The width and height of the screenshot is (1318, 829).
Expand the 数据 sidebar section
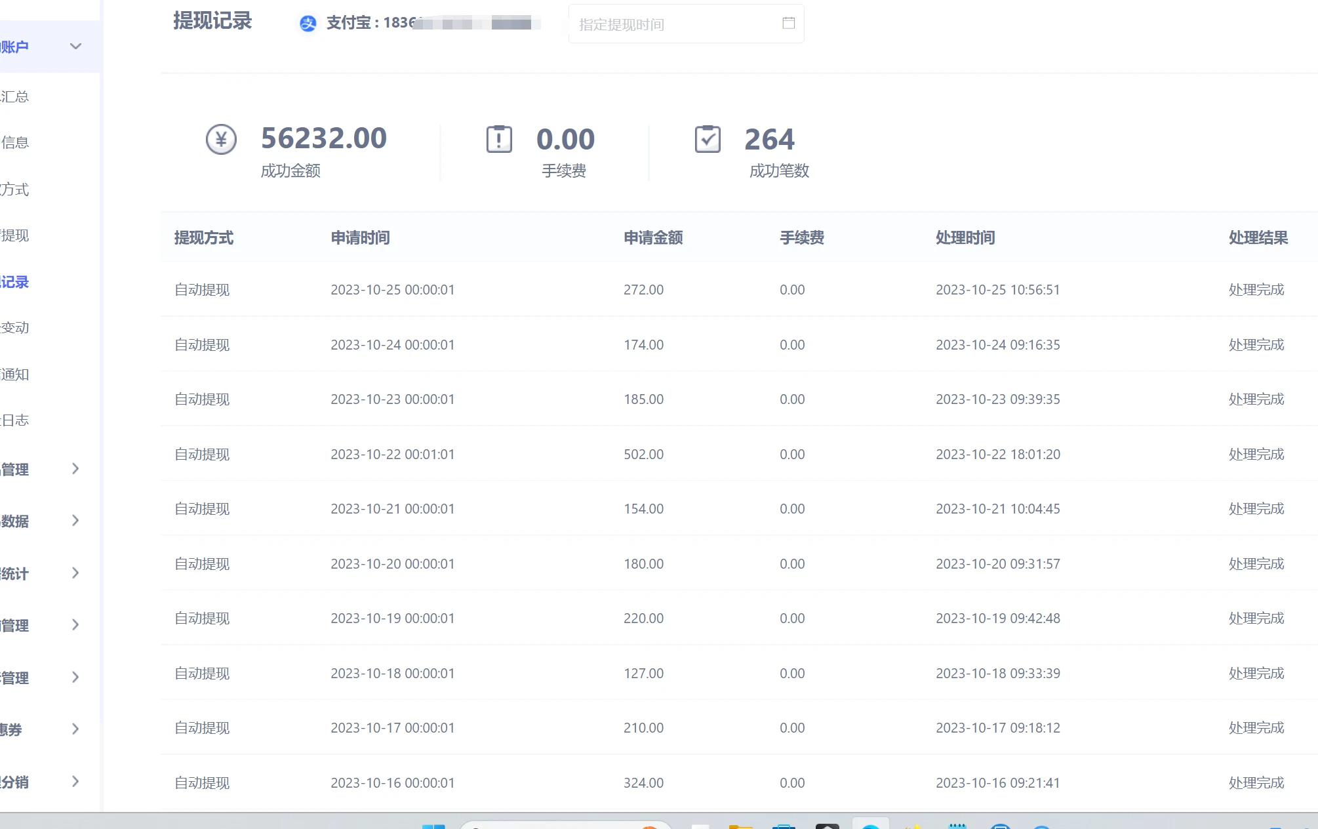coord(75,521)
